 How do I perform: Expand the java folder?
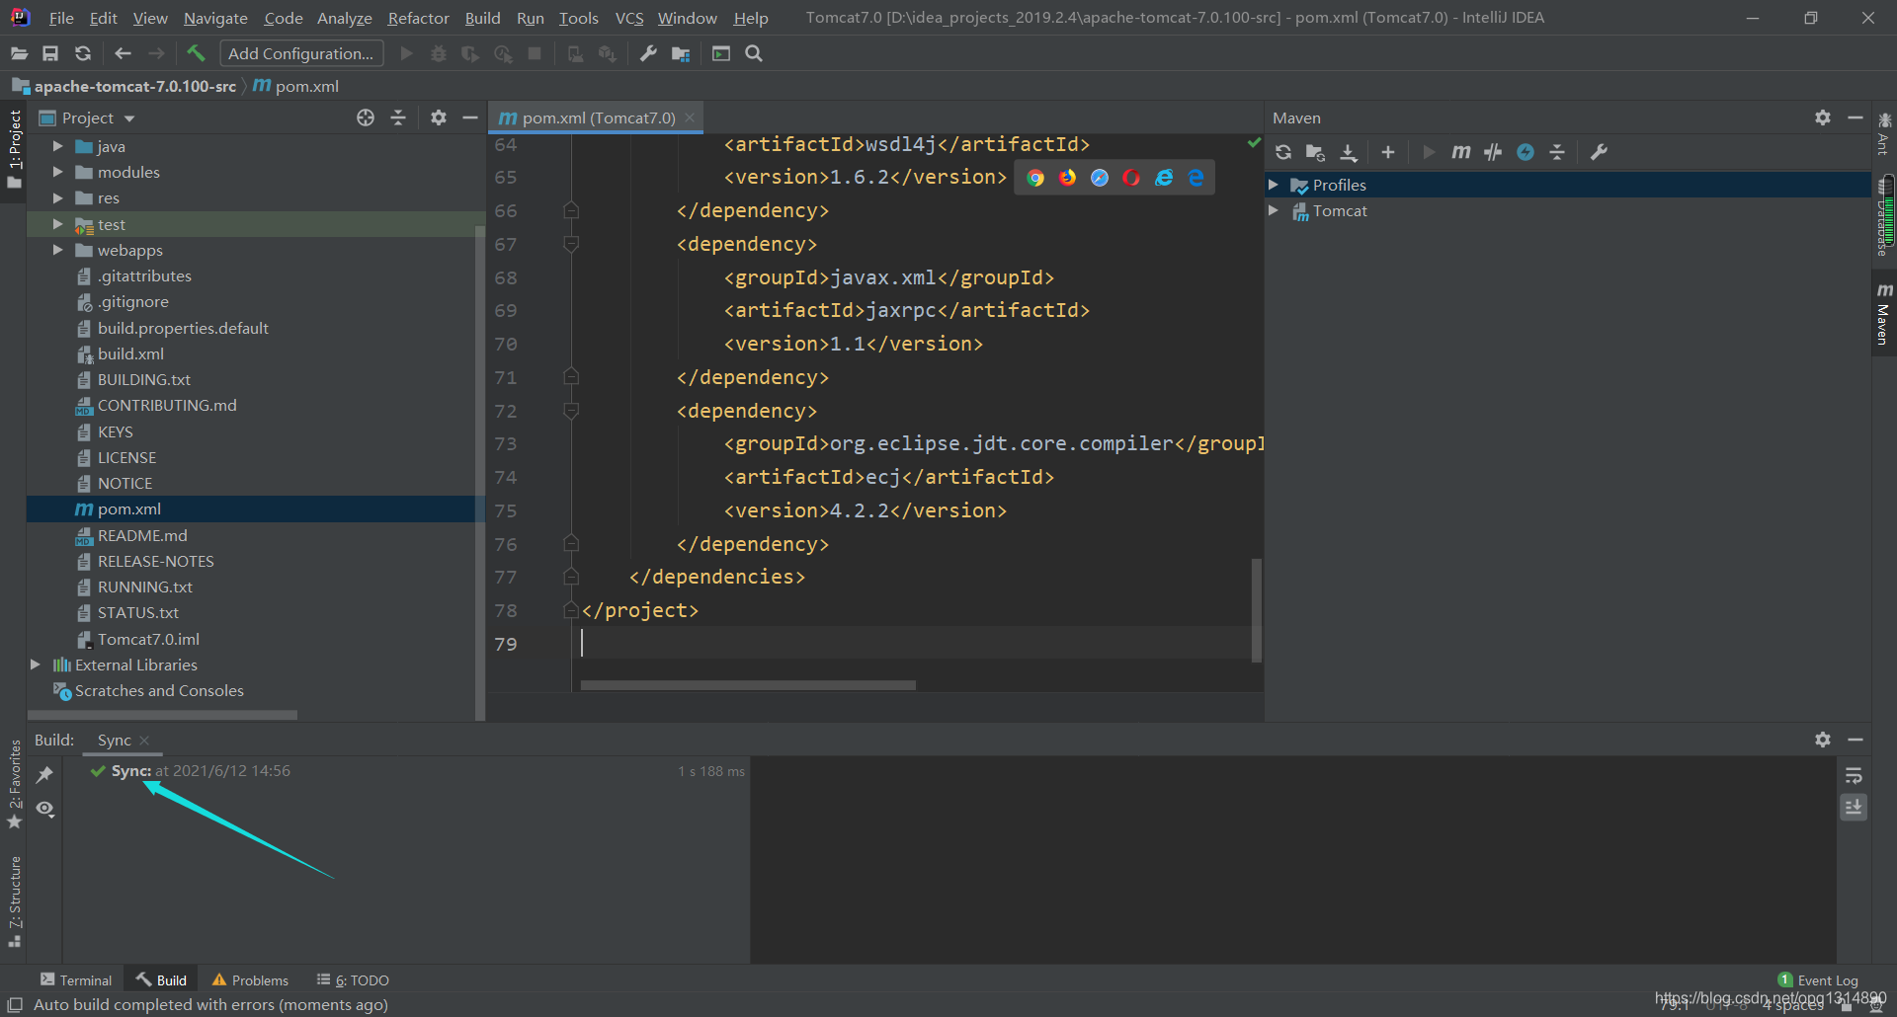click(x=57, y=146)
